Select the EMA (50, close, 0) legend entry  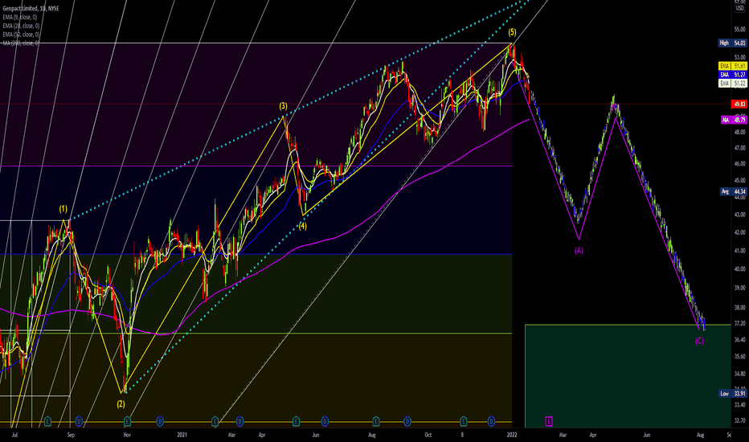[21, 35]
